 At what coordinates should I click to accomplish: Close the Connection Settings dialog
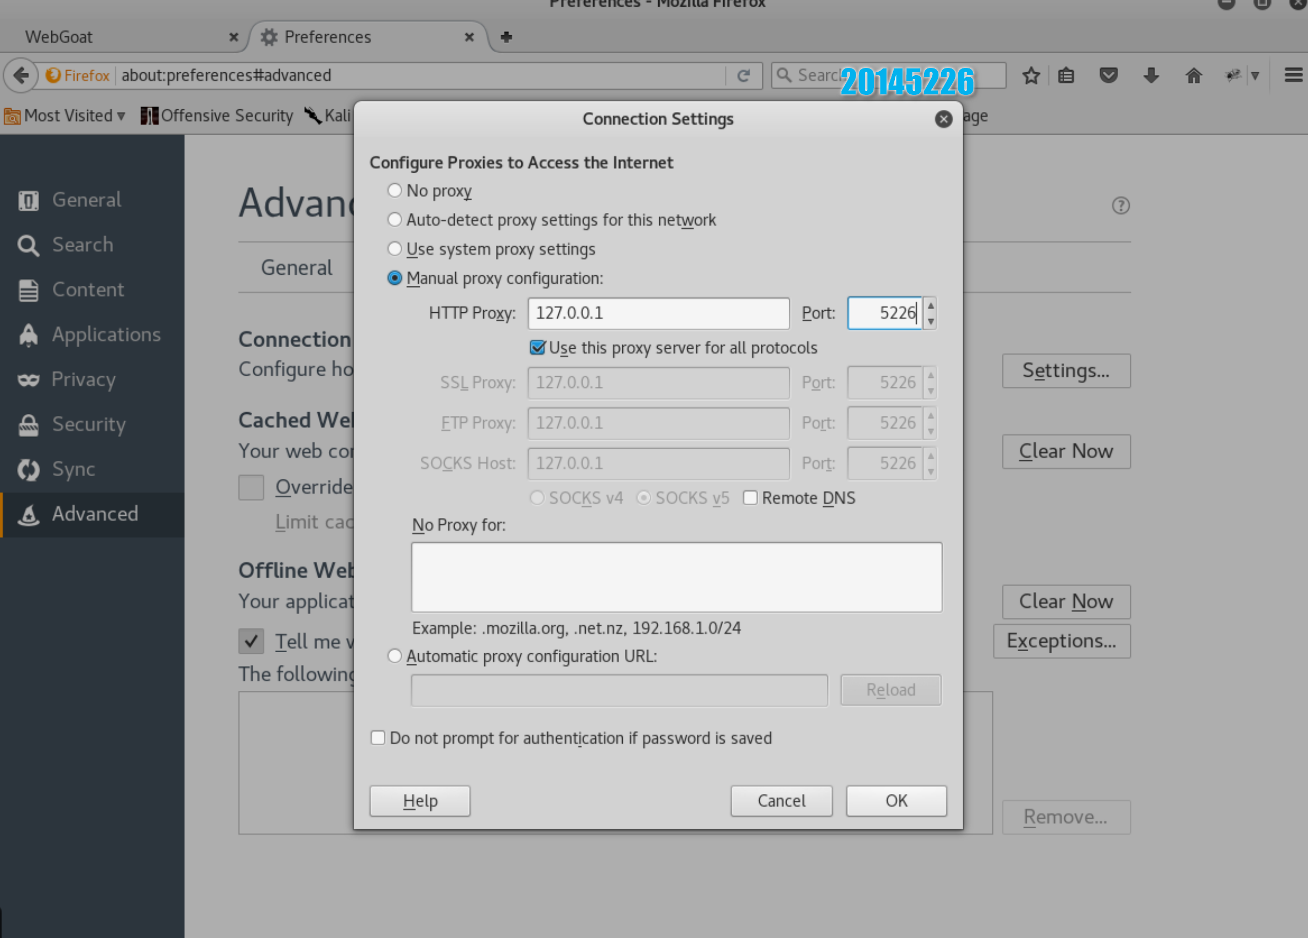pyautogui.click(x=943, y=119)
